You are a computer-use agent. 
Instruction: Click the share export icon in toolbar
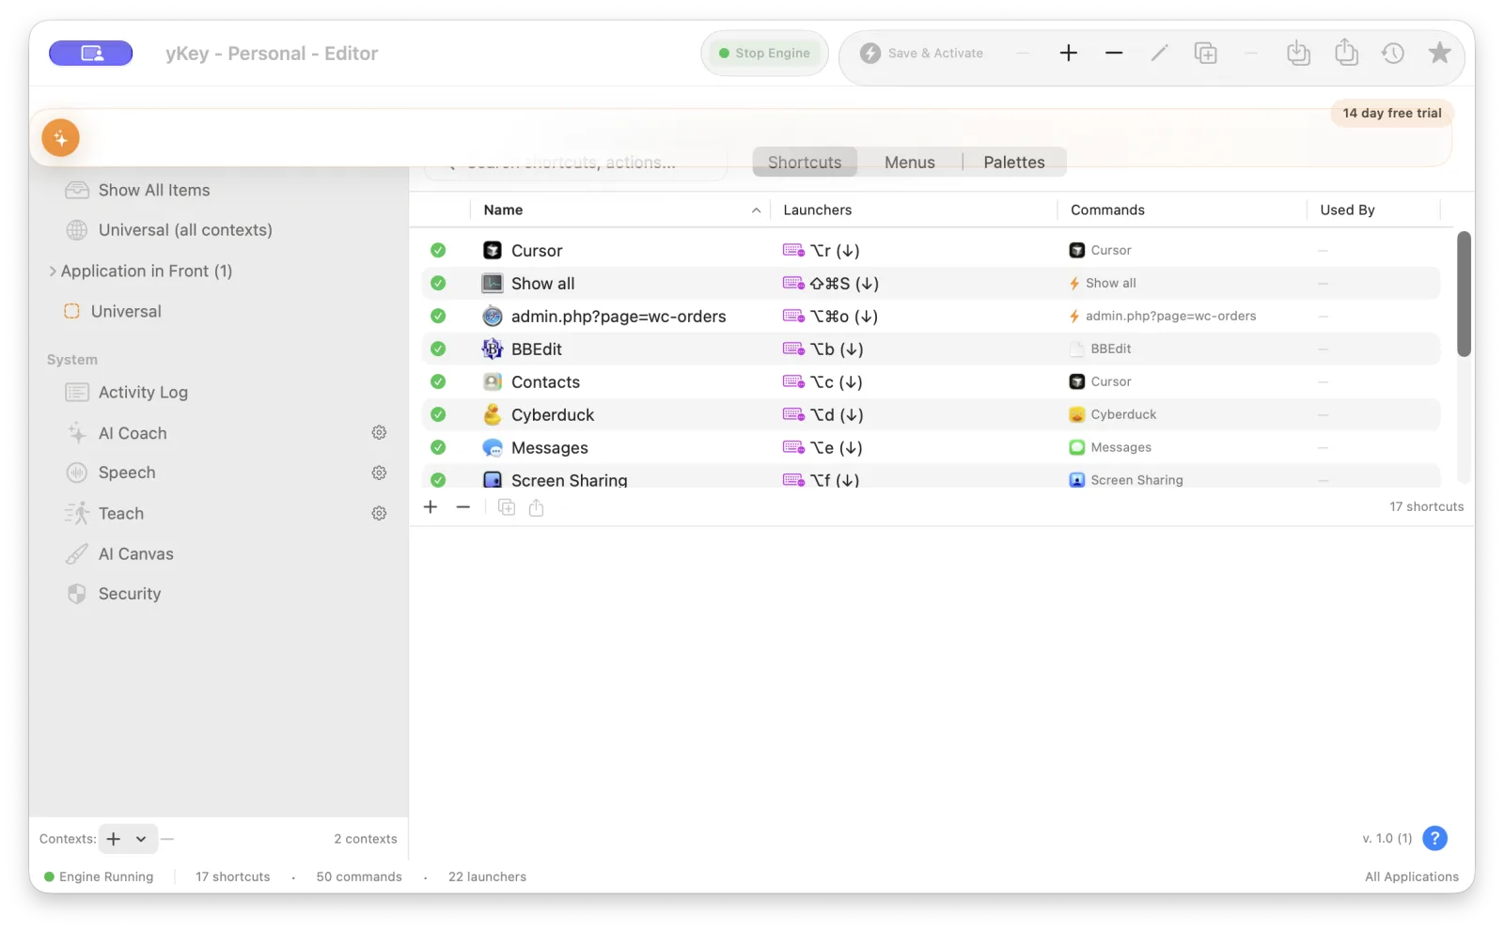[1346, 53]
